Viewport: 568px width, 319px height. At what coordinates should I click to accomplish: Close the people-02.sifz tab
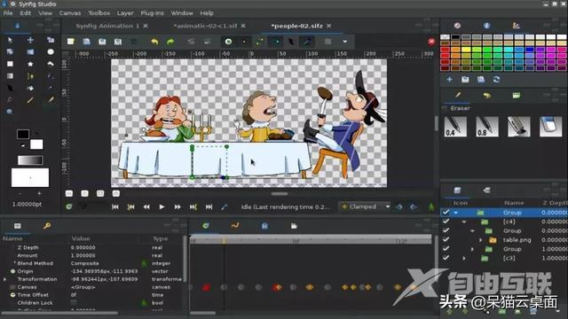329,26
